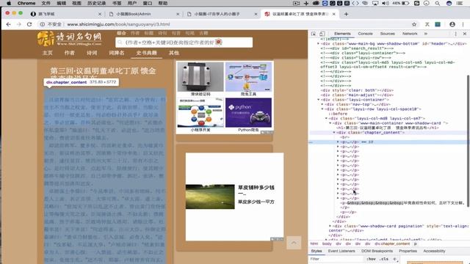Collapse the div layui-container node

point(318,100)
